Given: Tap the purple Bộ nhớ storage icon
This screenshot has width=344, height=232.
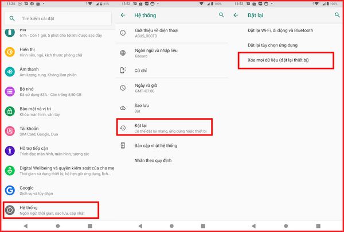Looking at the screenshot, I should [10, 92].
